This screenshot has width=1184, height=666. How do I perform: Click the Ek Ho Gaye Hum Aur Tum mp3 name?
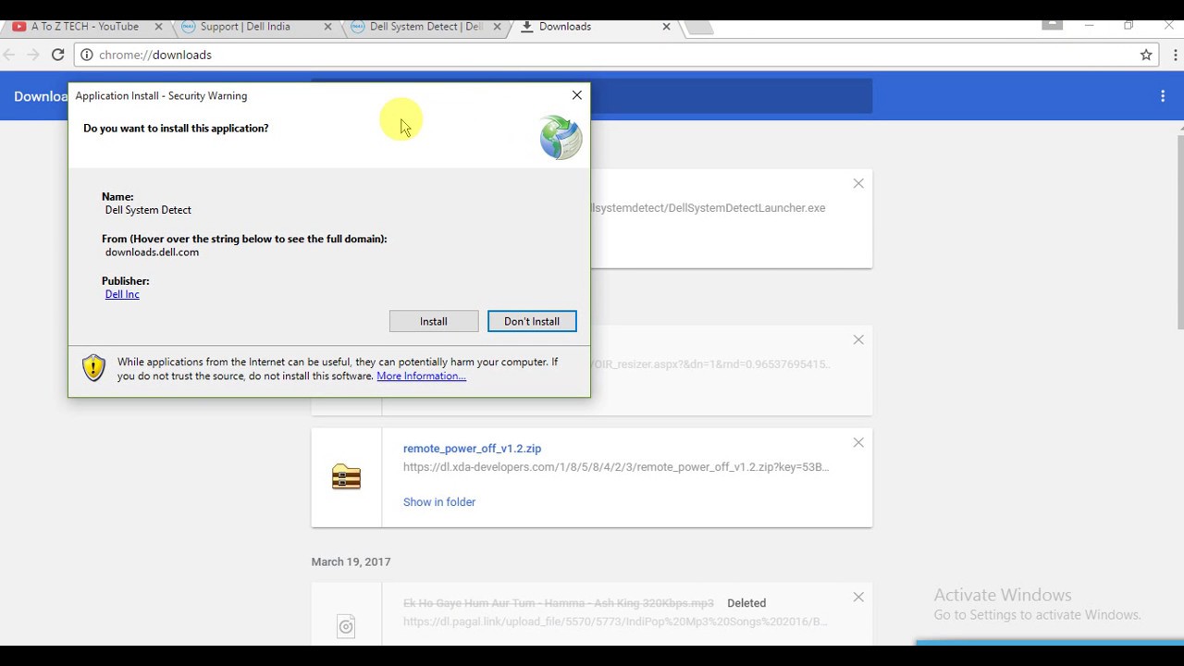click(559, 603)
